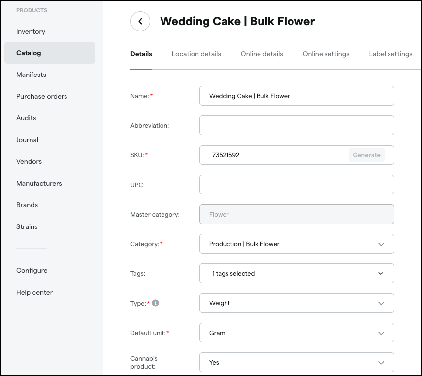Open the Cannabis product dropdown
Image resolution: width=422 pixels, height=376 pixels.
(296, 362)
